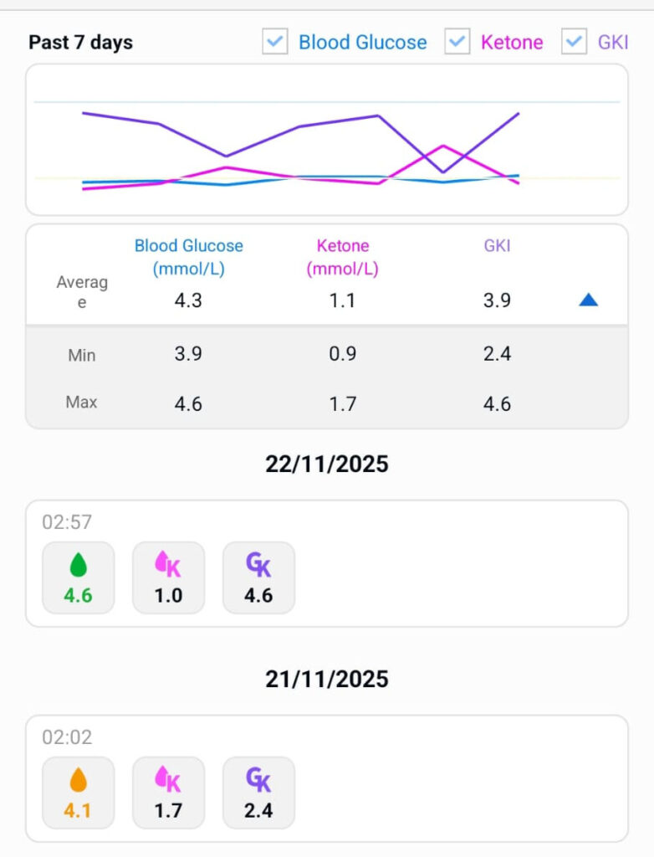The width and height of the screenshot is (654, 857).
Task: Click the green blood glucose drop icon
Action: pyautogui.click(x=78, y=567)
